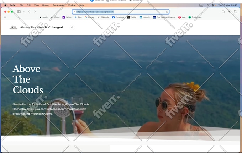Open the Apple menu
242x153 pixels.
pyautogui.click(x=5, y=5)
